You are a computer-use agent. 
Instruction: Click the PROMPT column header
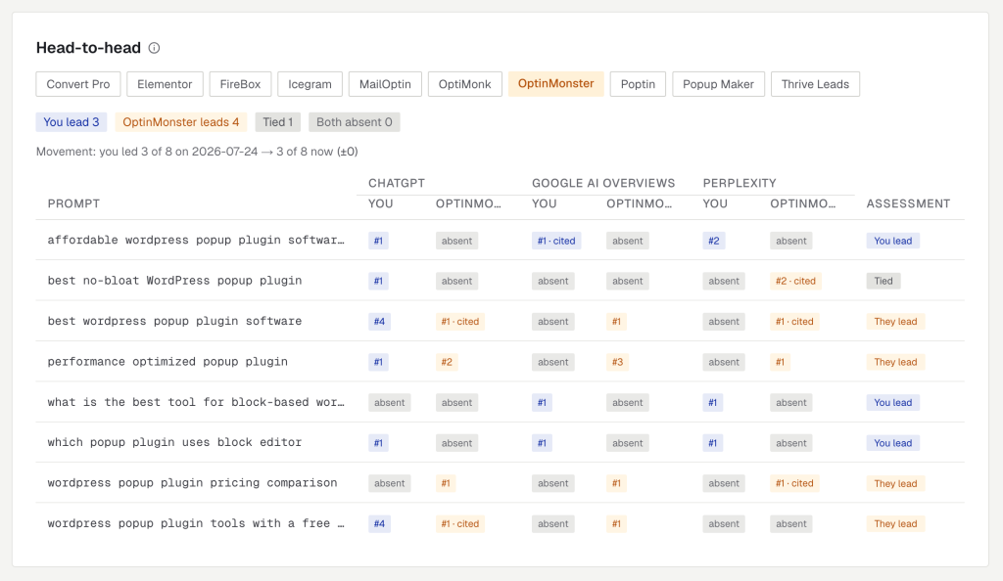pyautogui.click(x=73, y=203)
